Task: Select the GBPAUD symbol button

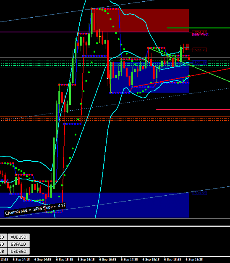Action: pos(18,244)
